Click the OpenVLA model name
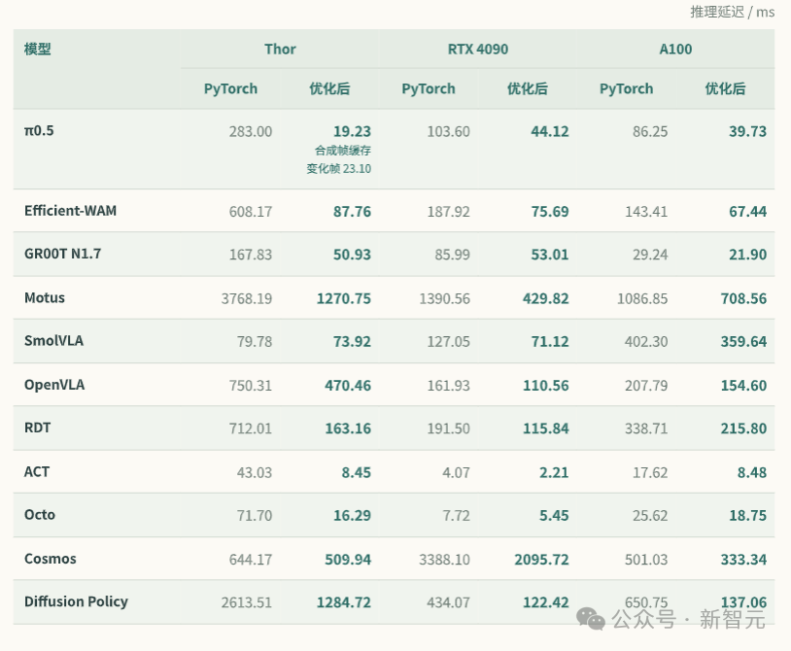The width and height of the screenshot is (791, 651). pyautogui.click(x=54, y=385)
